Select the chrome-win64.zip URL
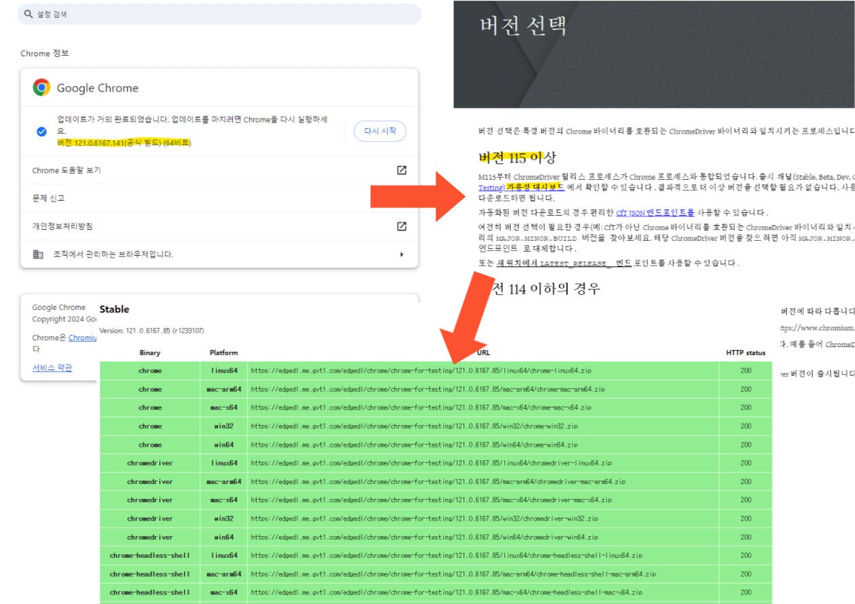The width and height of the screenshot is (855, 604). click(414, 445)
